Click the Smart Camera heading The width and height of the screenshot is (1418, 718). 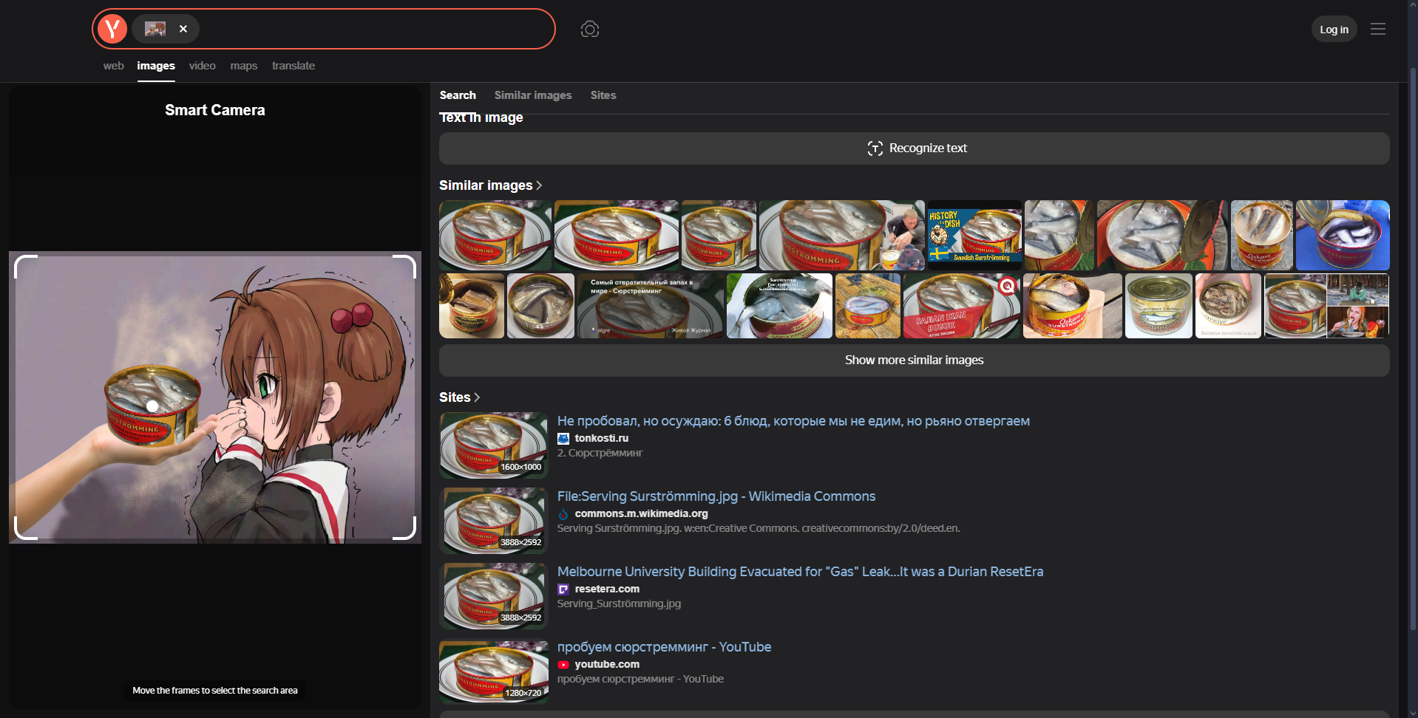point(215,110)
